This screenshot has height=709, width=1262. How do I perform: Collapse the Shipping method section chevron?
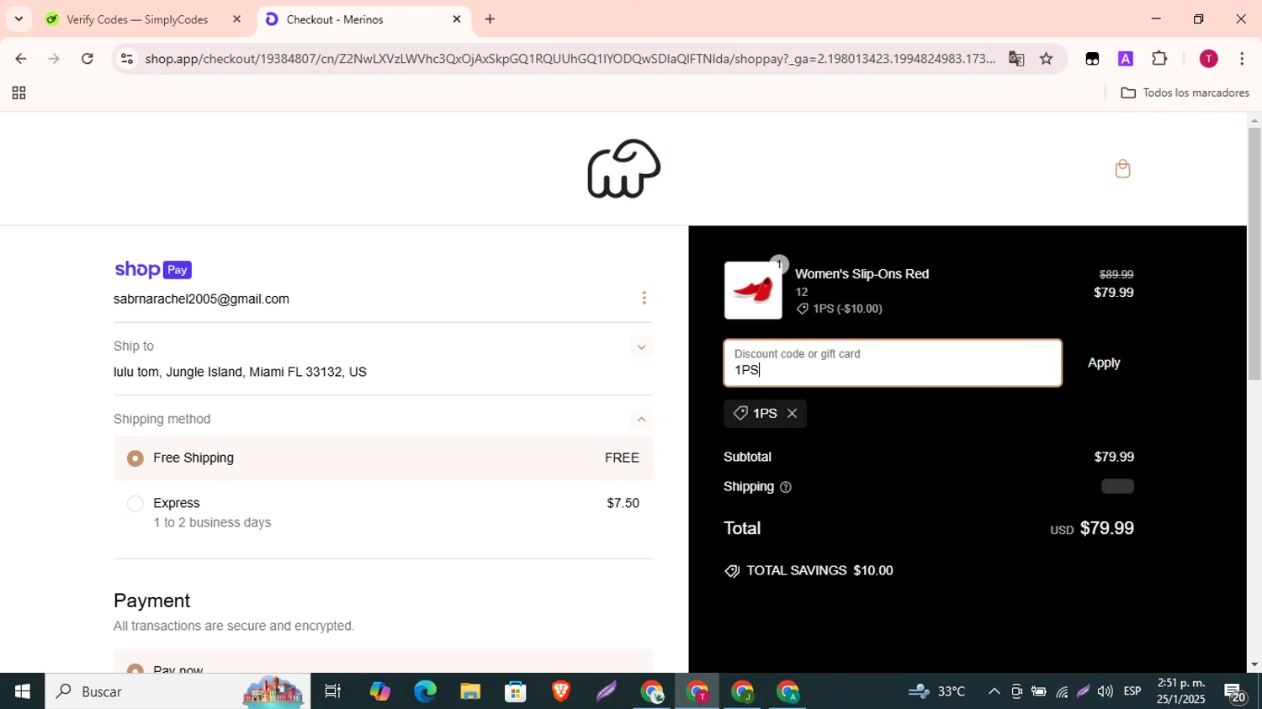[x=641, y=420]
